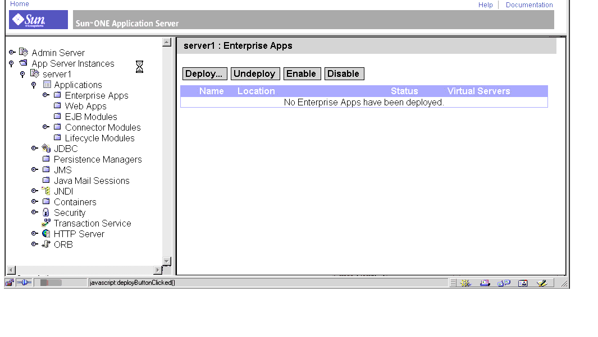598x337 pixels.
Task: Click the Name column header
Action: click(211, 91)
